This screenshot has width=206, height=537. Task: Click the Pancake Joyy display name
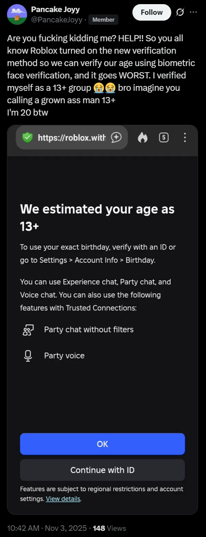coord(55,10)
